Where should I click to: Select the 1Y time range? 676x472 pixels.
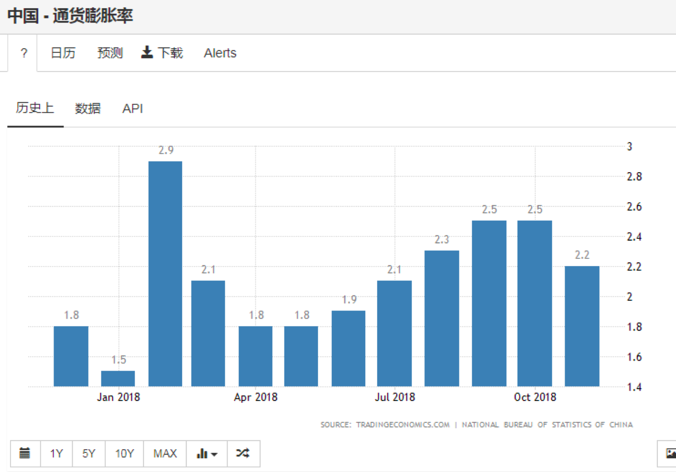tap(57, 453)
